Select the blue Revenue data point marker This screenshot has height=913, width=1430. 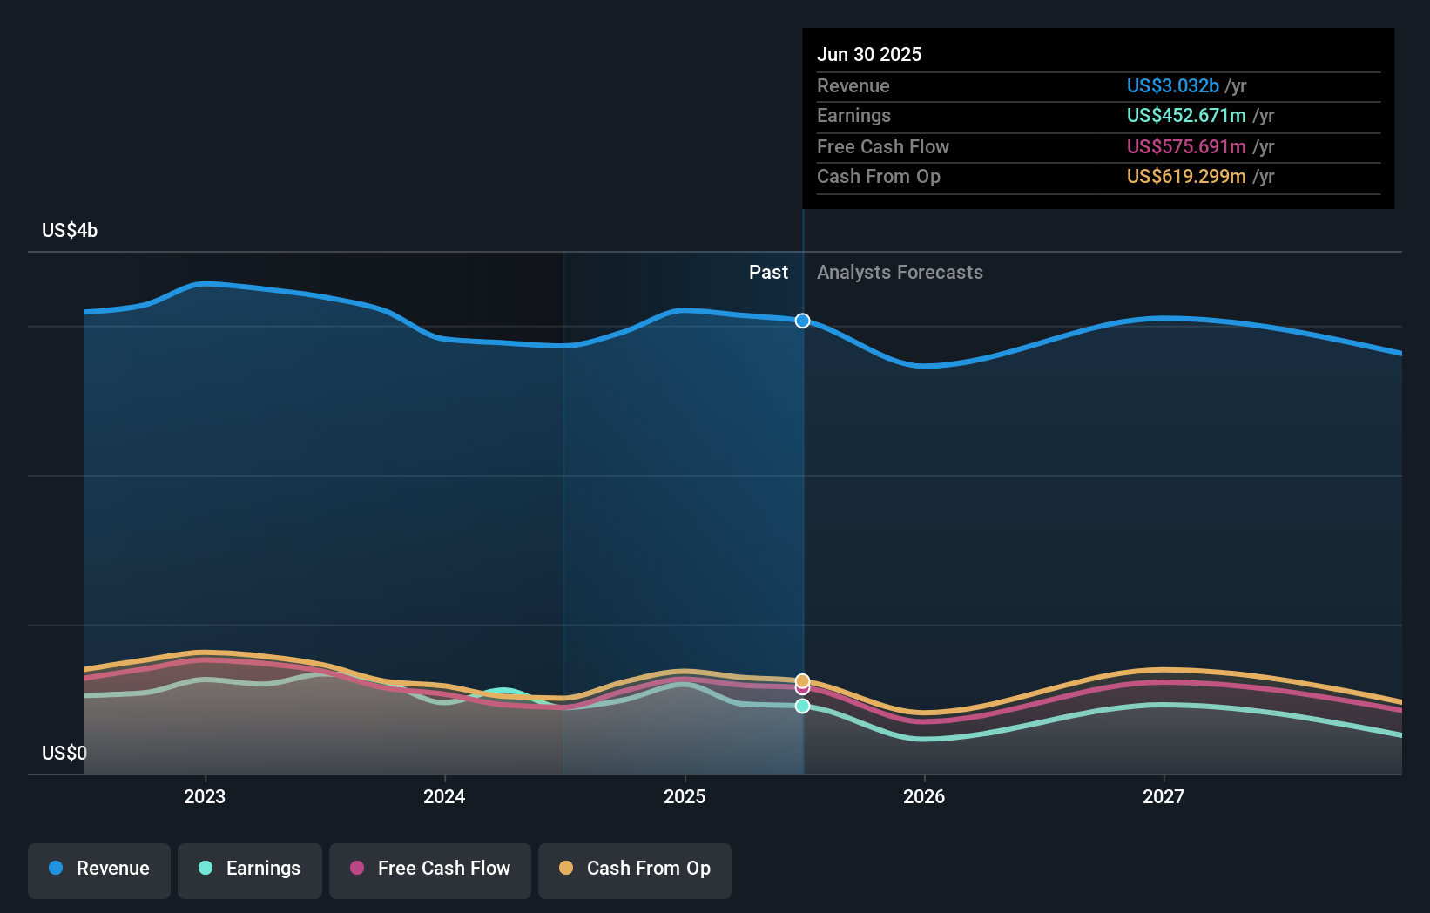(x=801, y=321)
